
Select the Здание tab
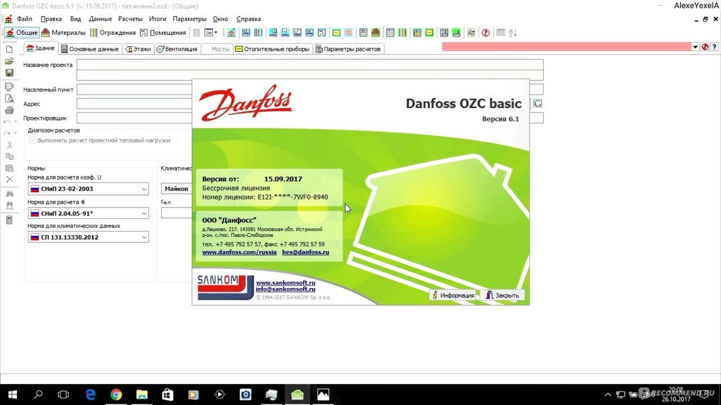point(41,48)
